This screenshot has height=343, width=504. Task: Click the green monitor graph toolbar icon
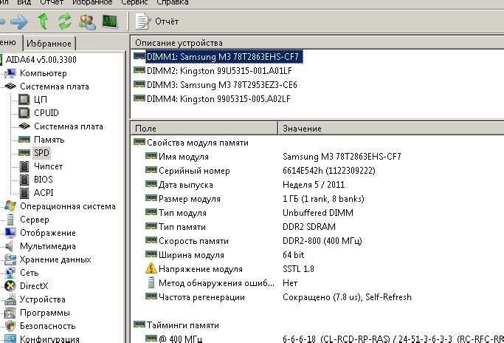(x=110, y=21)
